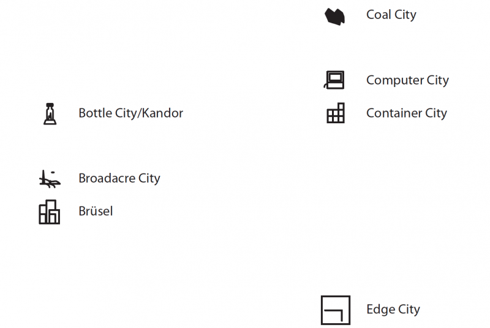Select the Container City text label

407,113
